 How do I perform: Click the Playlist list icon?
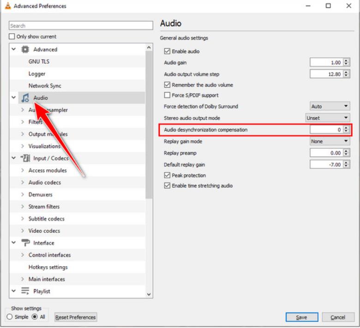tap(25, 291)
